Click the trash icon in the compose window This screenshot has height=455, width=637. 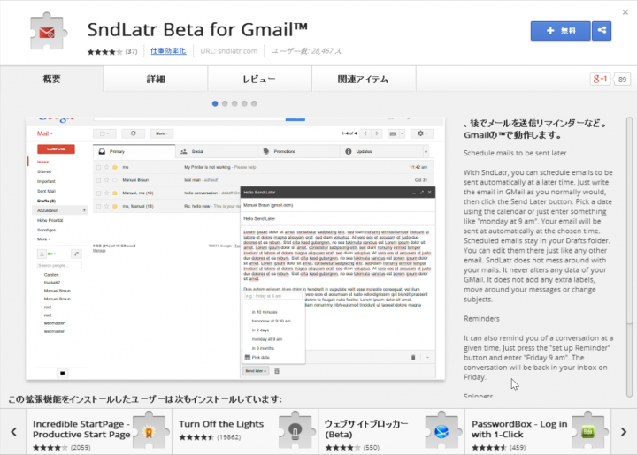pos(413,357)
